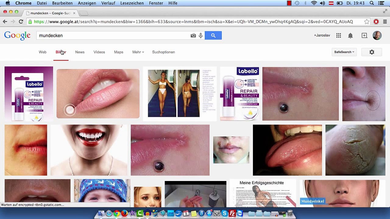Search by image using the camera icon

click(x=193, y=36)
